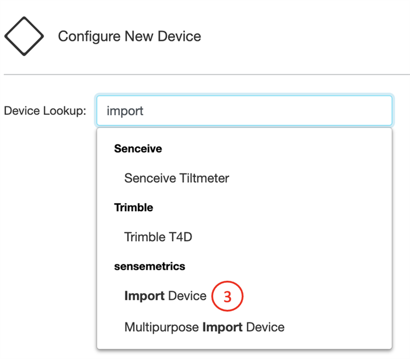Click the bold "Import" in Import Device
This screenshot has width=410, height=359.
(145, 296)
